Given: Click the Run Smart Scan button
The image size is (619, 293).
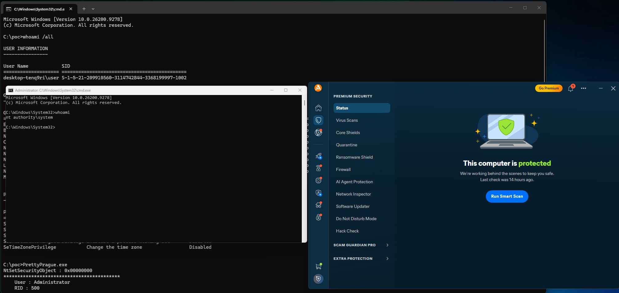Looking at the screenshot, I should point(507,196).
